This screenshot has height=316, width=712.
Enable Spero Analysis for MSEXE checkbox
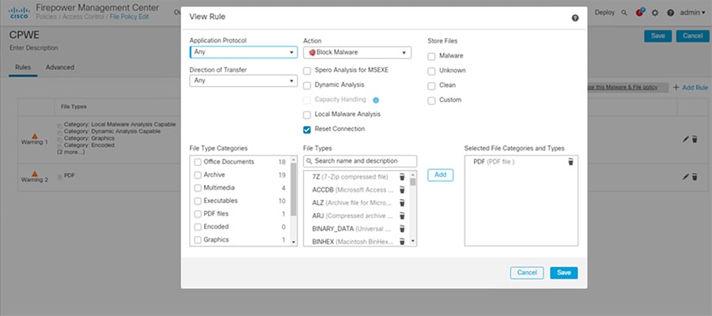pyautogui.click(x=307, y=71)
